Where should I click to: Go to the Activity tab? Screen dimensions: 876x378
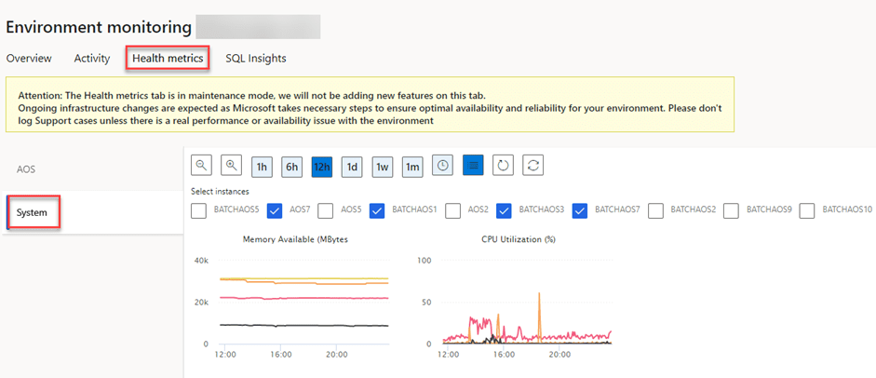[x=92, y=58]
